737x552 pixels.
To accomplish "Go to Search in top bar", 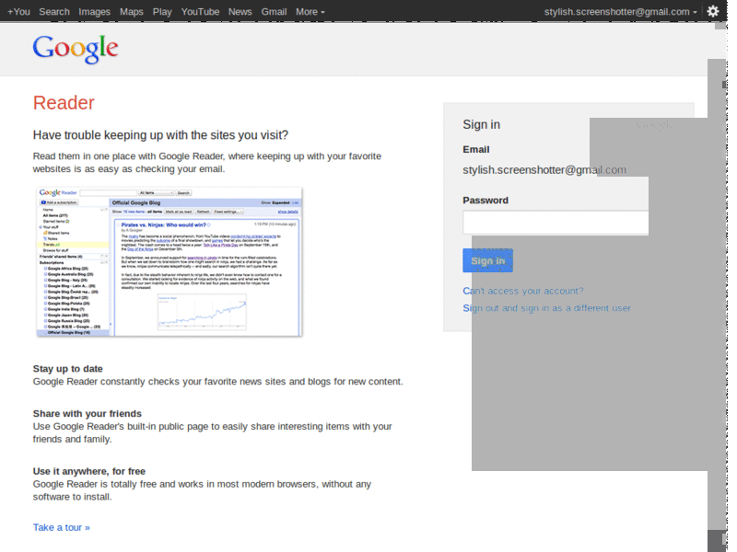I will (54, 12).
